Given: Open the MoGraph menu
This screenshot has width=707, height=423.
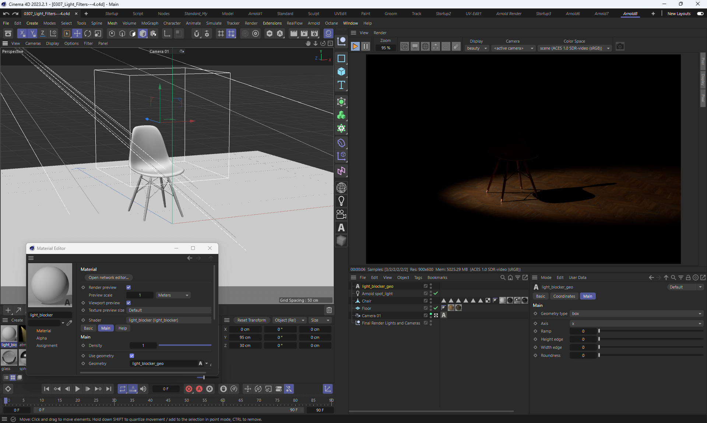Looking at the screenshot, I should point(150,23).
